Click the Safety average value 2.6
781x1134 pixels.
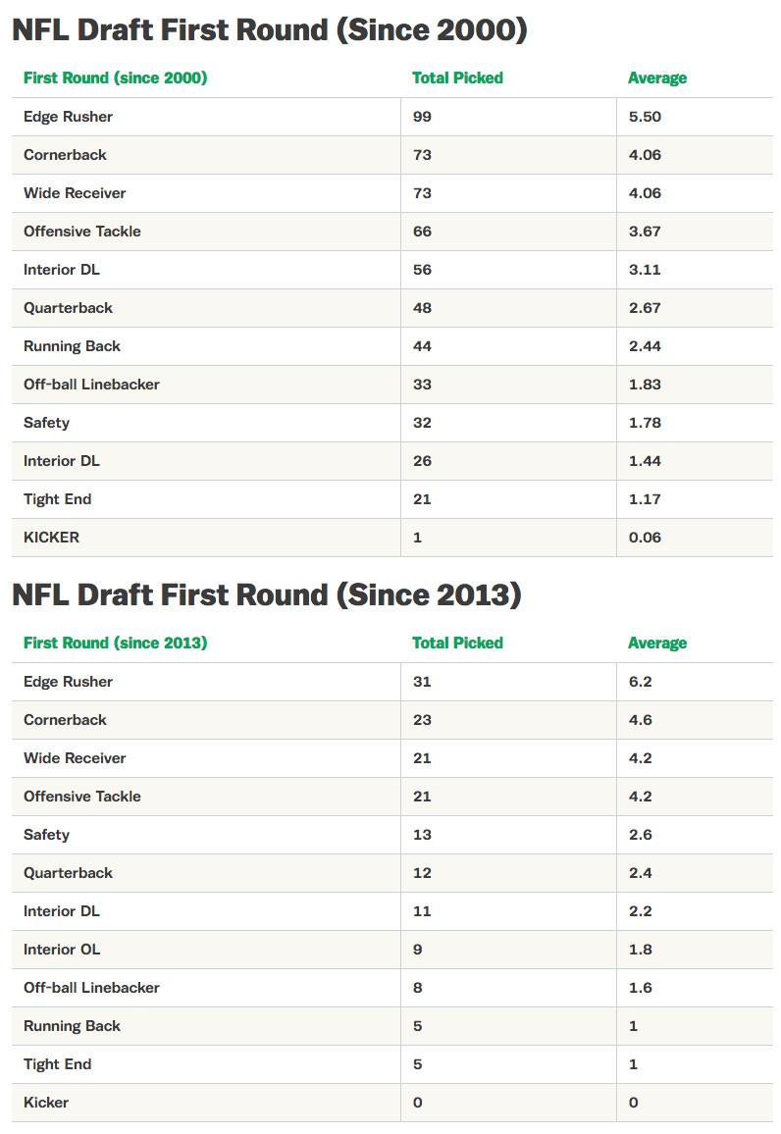pos(640,834)
